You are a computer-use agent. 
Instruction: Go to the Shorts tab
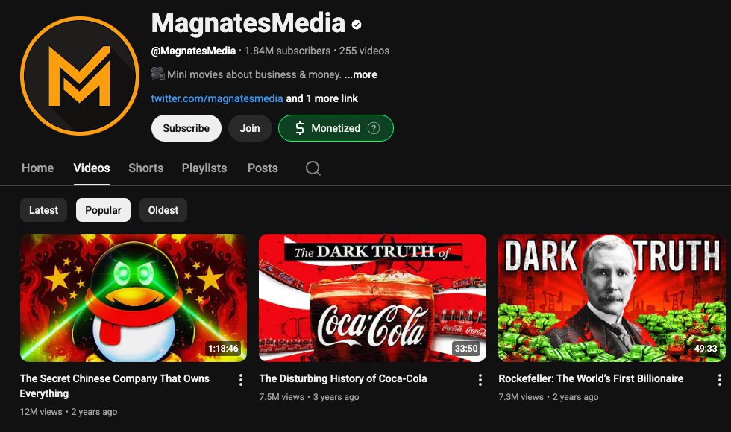146,168
